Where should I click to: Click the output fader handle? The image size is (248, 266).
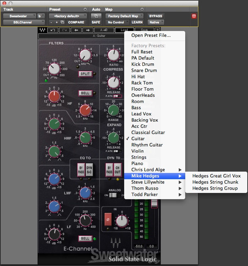[x=154, y=203]
